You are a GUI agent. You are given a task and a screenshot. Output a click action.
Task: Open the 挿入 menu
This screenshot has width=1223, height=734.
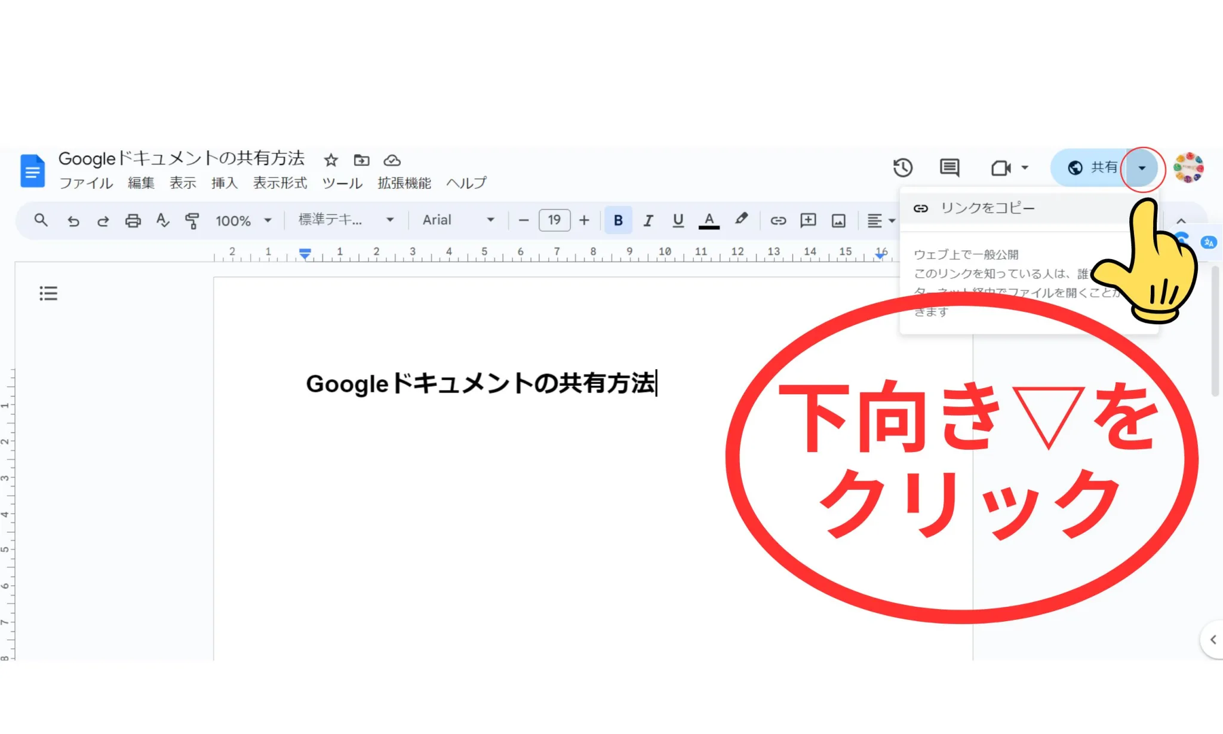[225, 183]
